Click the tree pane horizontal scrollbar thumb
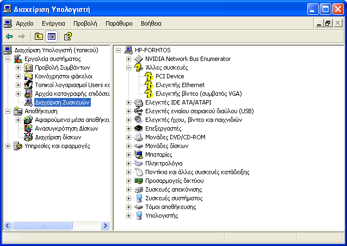The height and width of the screenshot is (246, 347). pos(42,226)
